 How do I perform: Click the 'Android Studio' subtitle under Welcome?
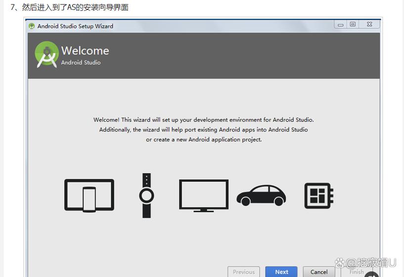click(81, 63)
